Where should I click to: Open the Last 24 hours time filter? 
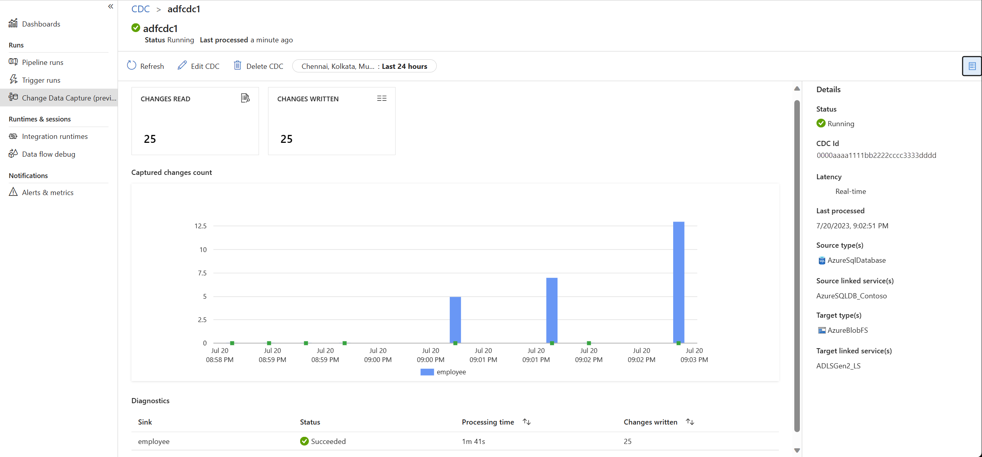364,66
